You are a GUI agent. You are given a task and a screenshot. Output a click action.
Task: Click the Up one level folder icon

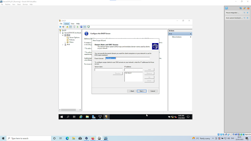(67, 27)
